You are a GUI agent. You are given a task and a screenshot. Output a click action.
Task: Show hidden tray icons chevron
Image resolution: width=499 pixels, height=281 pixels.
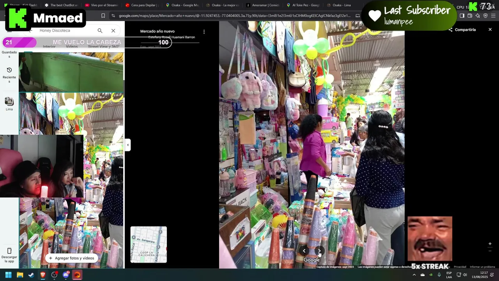tap(414, 275)
